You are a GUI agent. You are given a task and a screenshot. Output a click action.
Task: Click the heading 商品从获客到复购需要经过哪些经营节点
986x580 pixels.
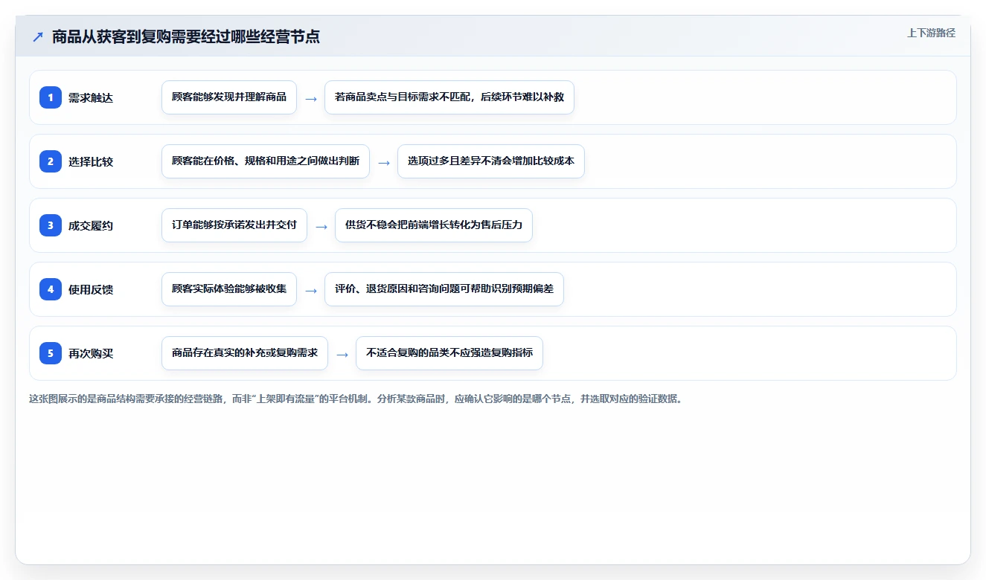pyautogui.click(x=186, y=37)
